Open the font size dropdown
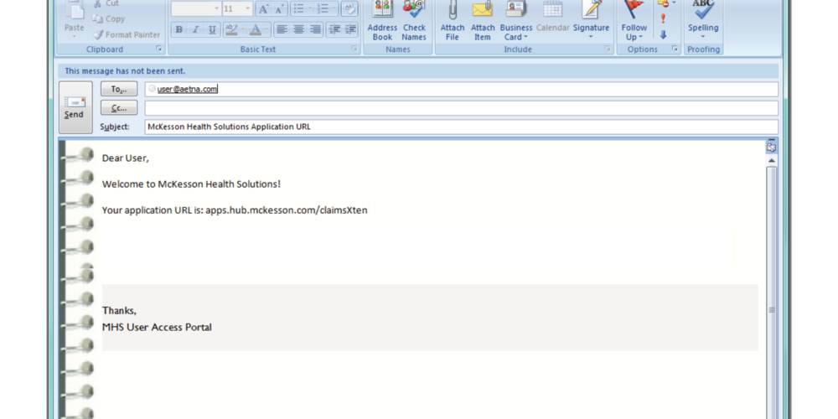838x419 pixels. 247,9
